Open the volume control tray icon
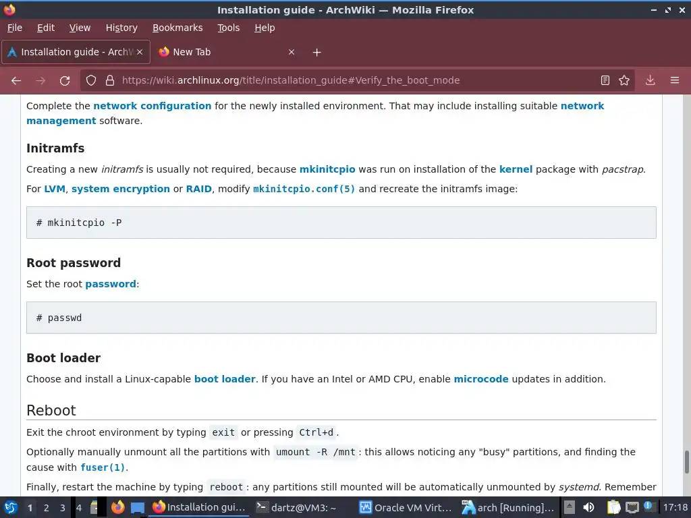 point(588,507)
